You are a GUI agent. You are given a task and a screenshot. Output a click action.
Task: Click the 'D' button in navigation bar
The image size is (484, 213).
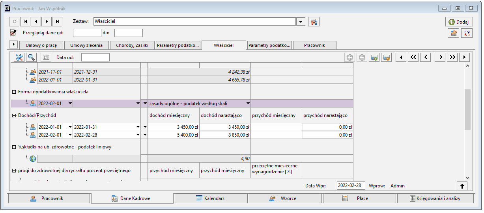(14, 22)
